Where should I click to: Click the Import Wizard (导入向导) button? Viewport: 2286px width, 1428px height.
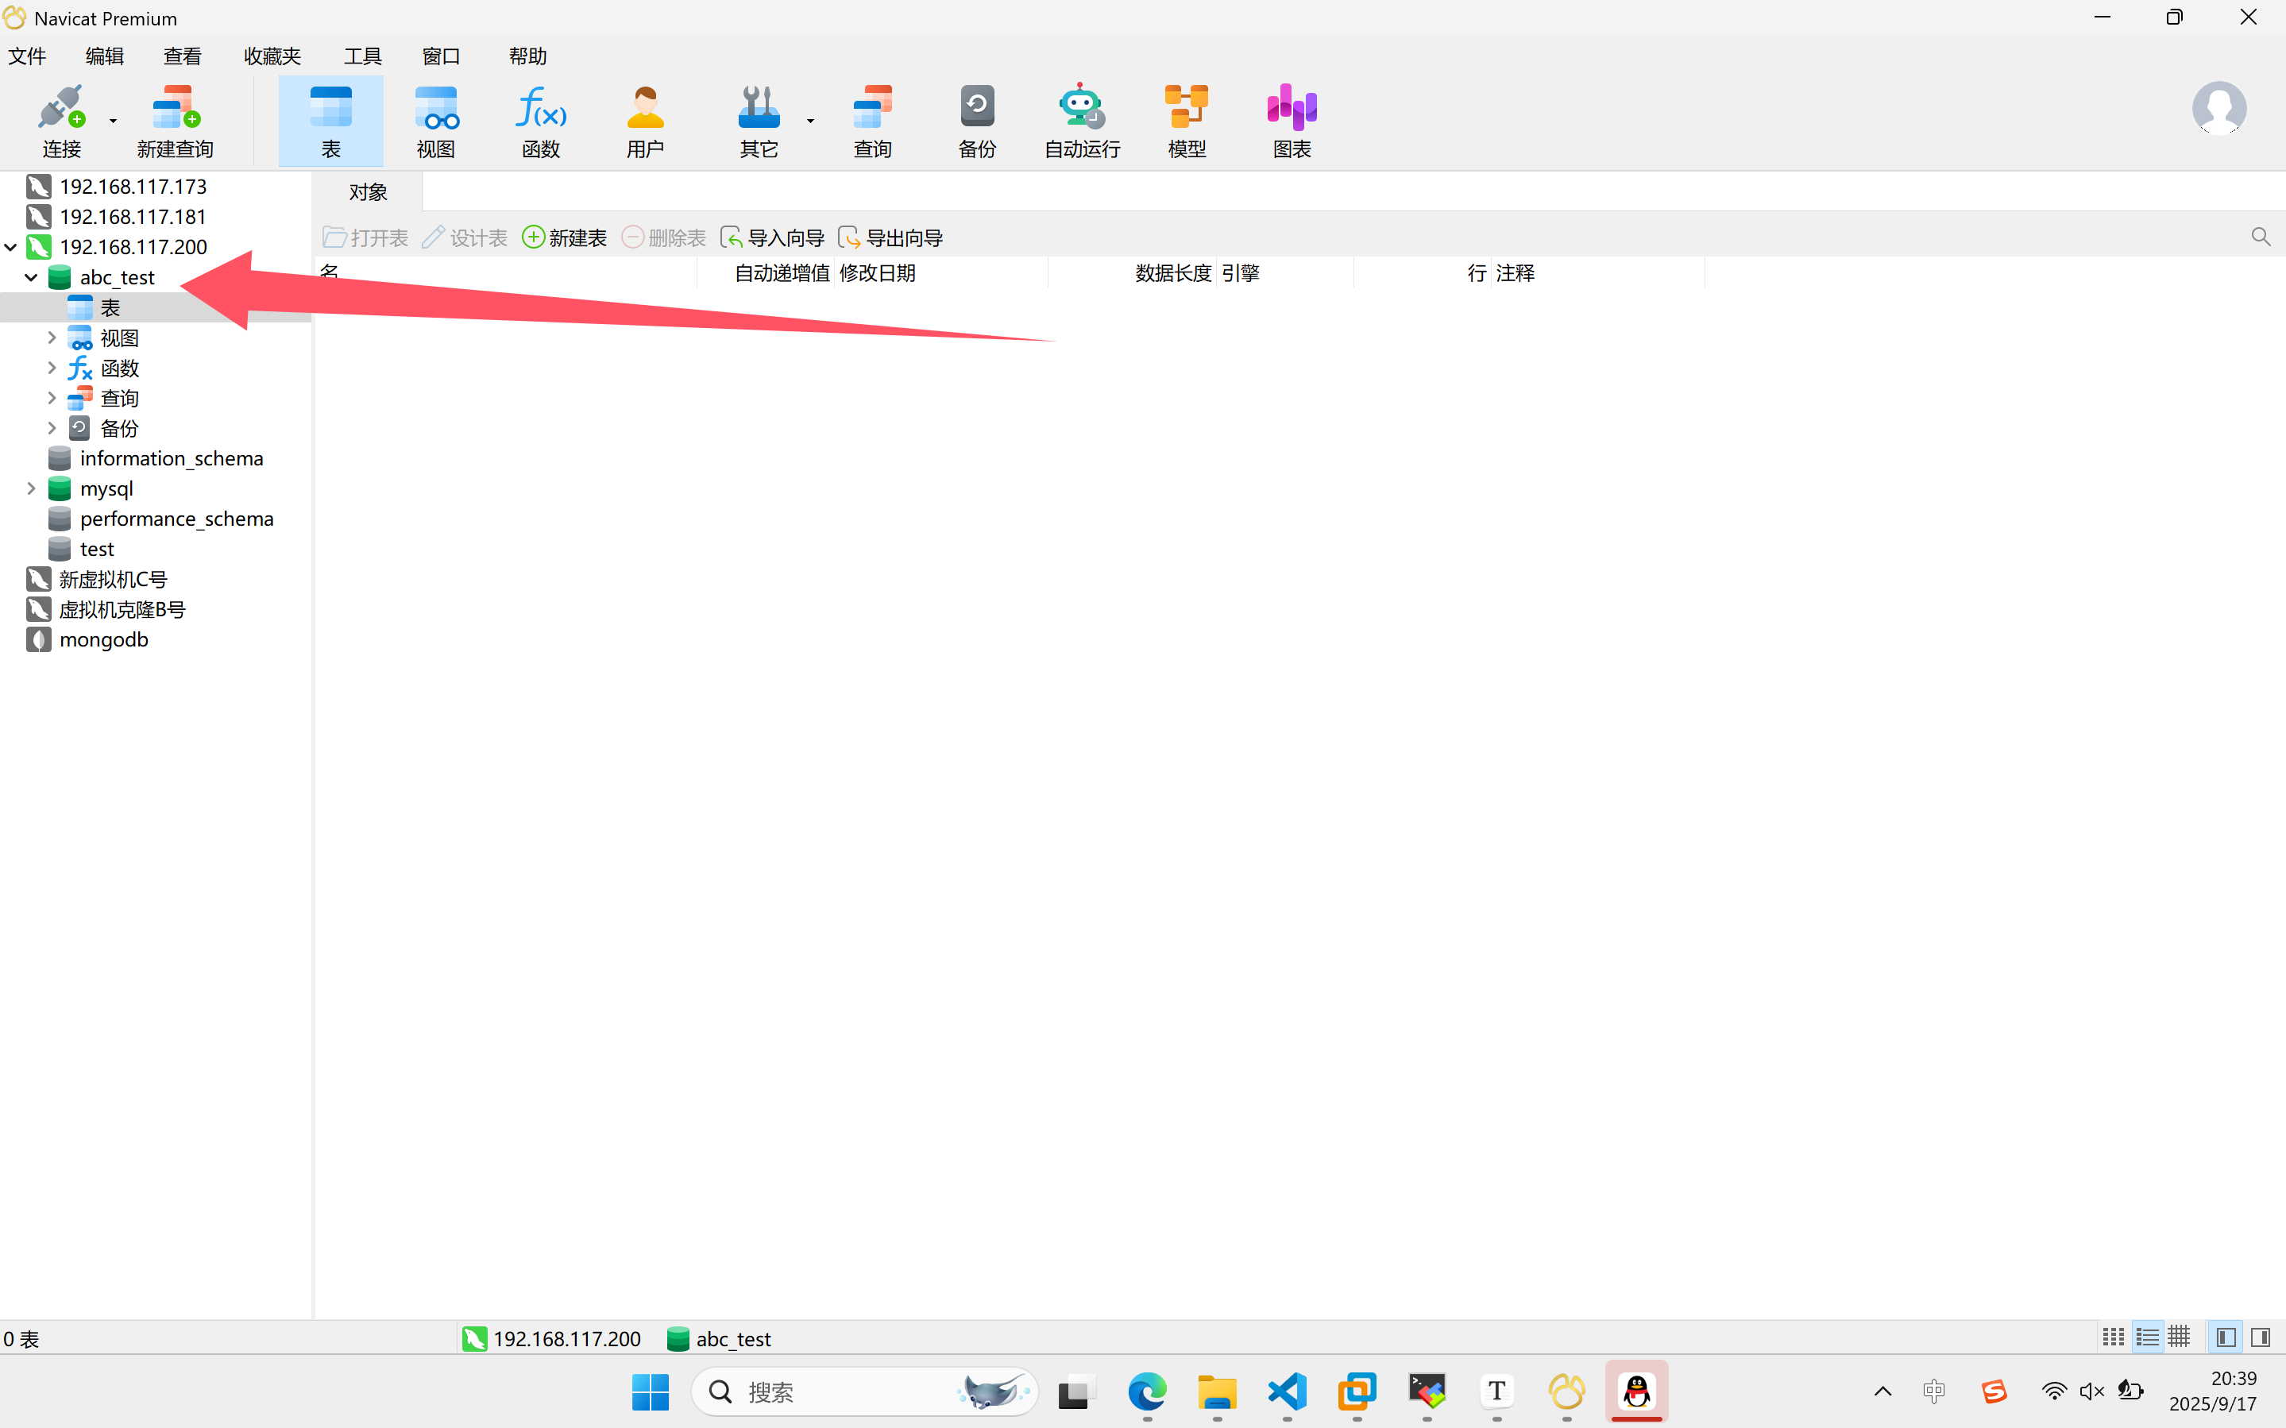coord(771,238)
